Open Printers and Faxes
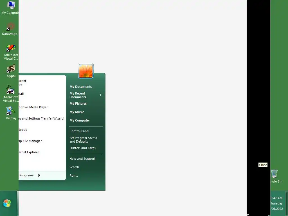288x216 pixels. click(x=82, y=148)
